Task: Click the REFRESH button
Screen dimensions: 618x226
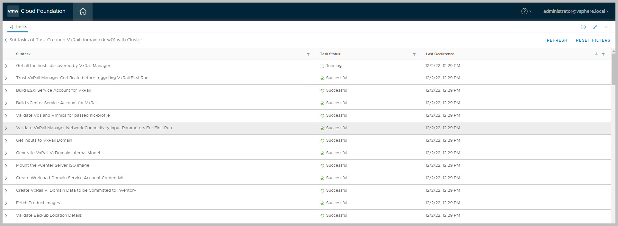Action: 557,40
